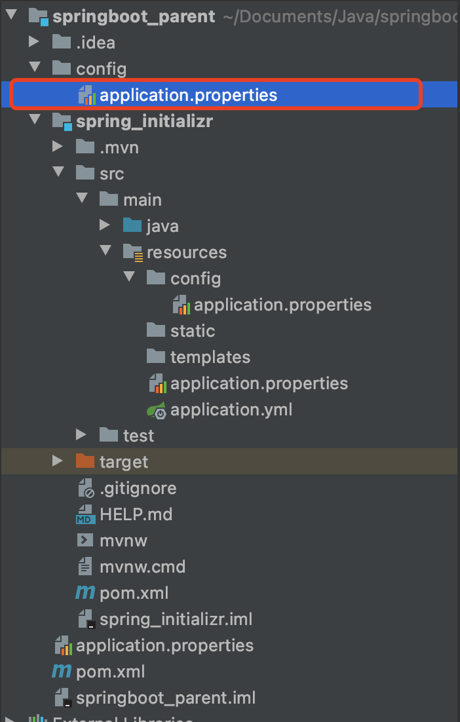This screenshot has height=722, width=460.
Task: Select application.properties above root pom.xml
Action: 165,645
